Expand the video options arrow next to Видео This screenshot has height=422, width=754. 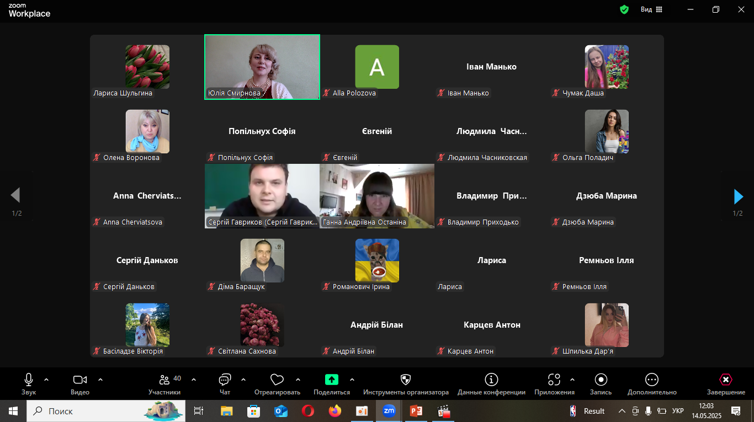pos(100,380)
